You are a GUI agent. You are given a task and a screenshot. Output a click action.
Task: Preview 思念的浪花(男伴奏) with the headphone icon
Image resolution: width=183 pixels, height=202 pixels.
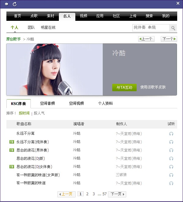click(171, 150)
